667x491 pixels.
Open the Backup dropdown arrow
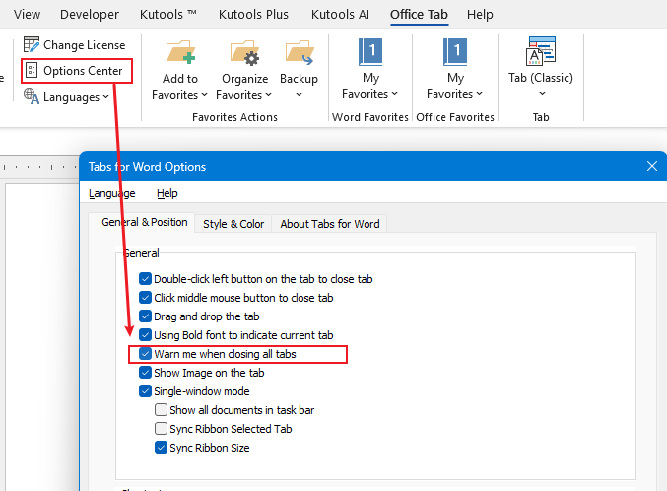click(299, 96)
